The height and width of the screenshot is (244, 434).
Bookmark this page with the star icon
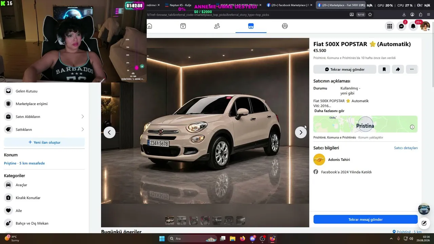(370, 15)
